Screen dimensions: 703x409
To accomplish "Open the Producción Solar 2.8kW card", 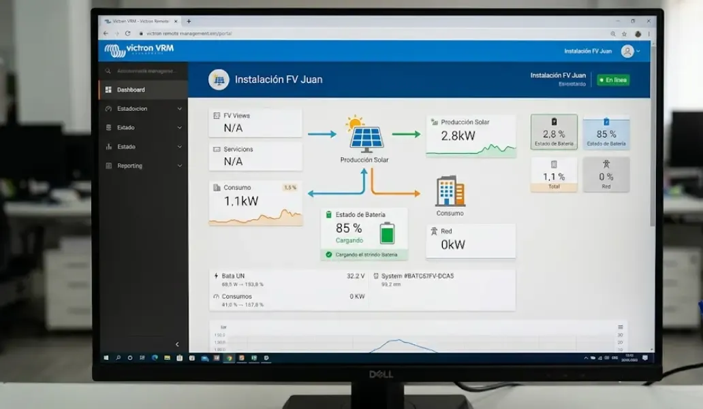I will [471, 136].
